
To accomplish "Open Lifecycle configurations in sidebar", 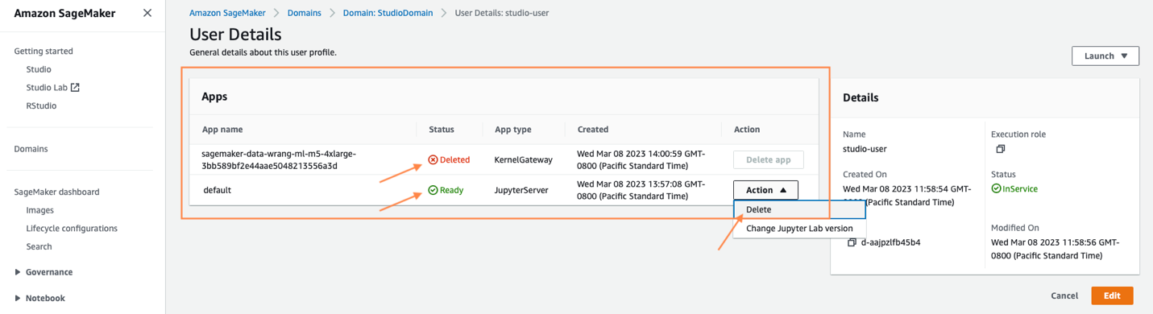I will [72, 229].
